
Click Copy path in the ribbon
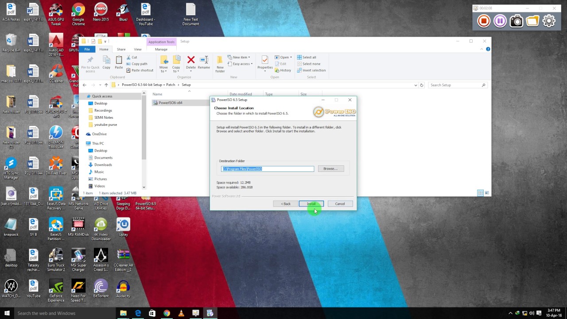[x=137, y=64]
